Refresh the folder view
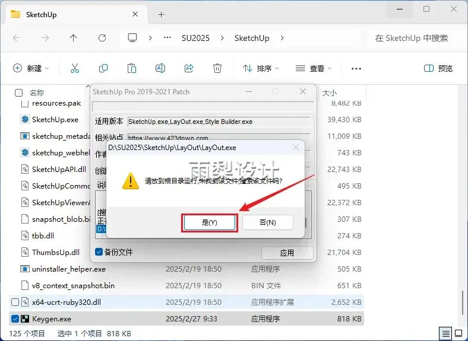The height and width of the screenshot is (341, 468). click(x=102, y=38)
